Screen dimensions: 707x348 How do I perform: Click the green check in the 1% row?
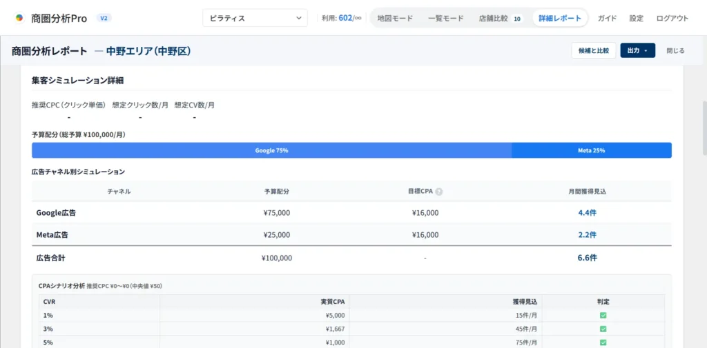pos(603,315)
